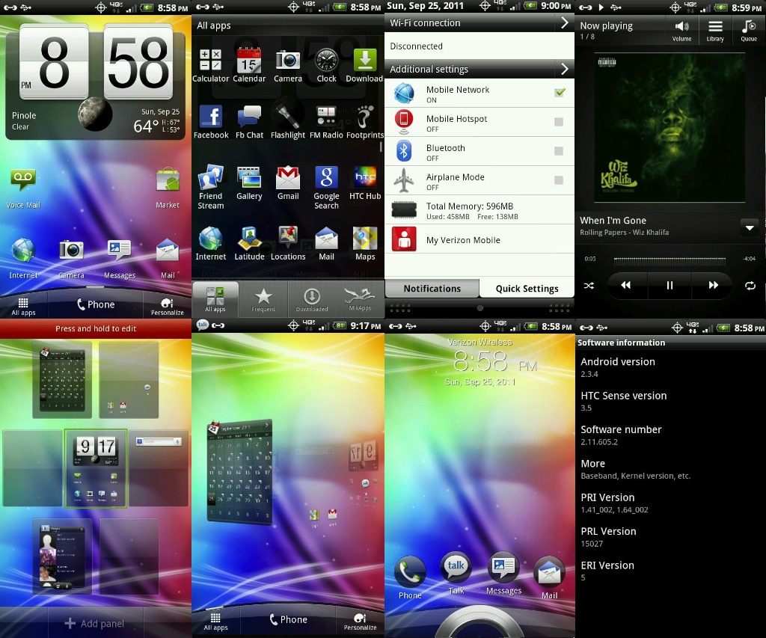Open Phone from the lock screen

click(410, 578)
